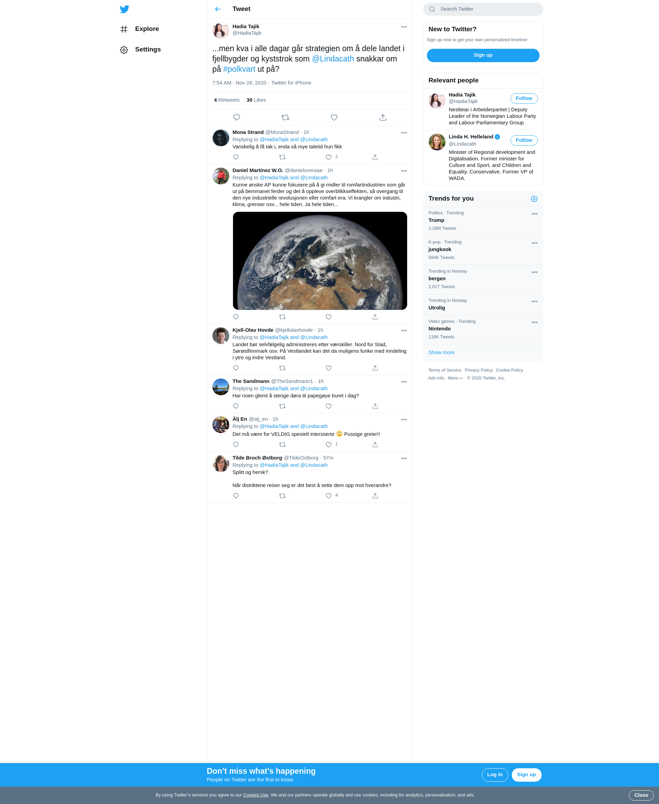
Task: Retweet Daniel Martínez W.O.'s reply
Action: (282, 317)
